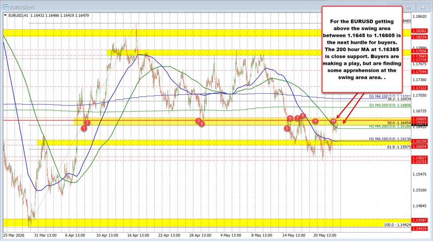Click the 1.18620 price scale value

click(420, 16)
